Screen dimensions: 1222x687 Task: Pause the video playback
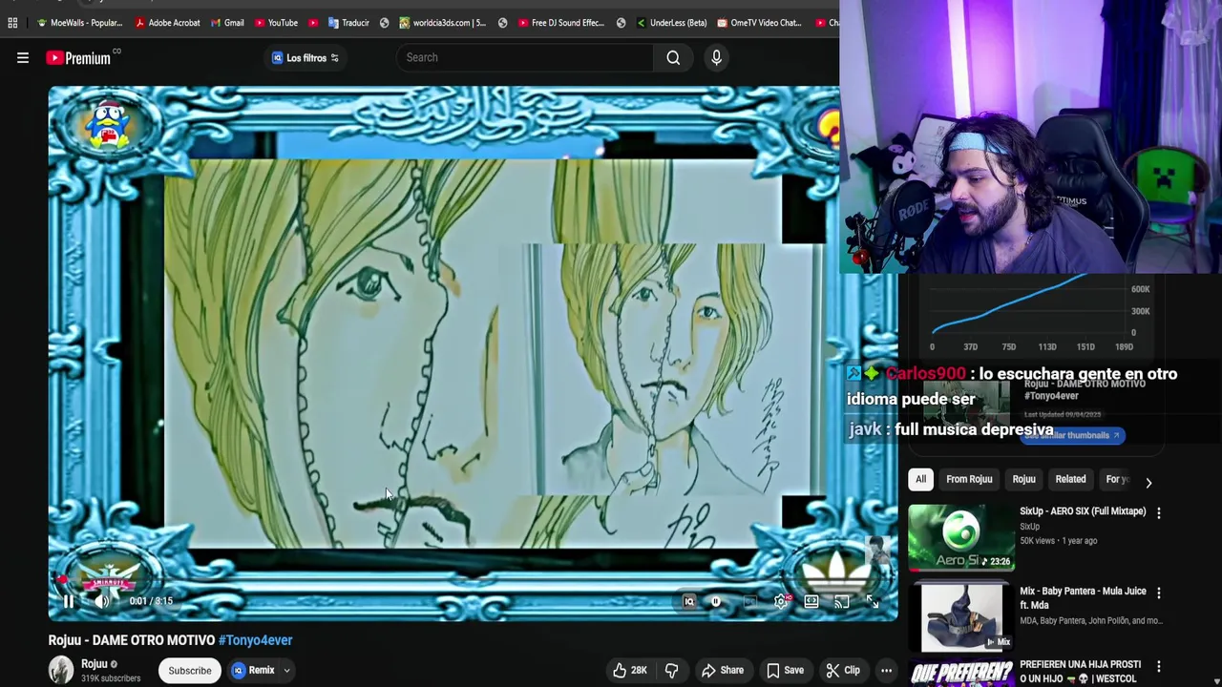coord(69,601)
